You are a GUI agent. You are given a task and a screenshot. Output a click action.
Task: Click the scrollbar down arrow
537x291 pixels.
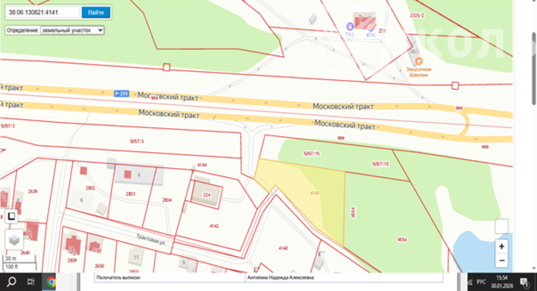point(534,269)
